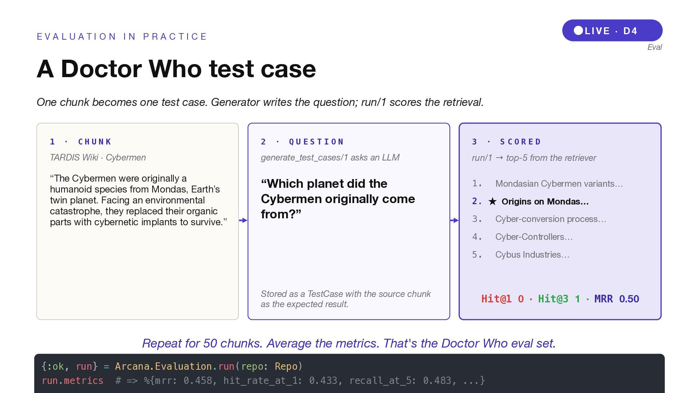The width and height of the screenshot is (699, 393).
Task: Click the star icon beside Origins on Mondas
Action: [492, 201]
